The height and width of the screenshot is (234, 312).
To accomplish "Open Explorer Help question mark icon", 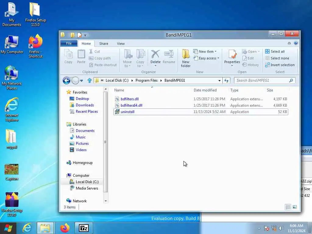I will (x=296, y=43).
